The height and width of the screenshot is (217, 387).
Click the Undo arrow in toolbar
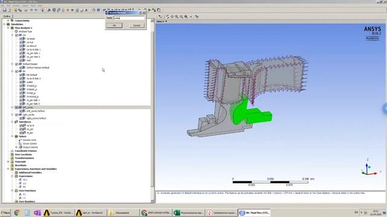coord(31,10)
